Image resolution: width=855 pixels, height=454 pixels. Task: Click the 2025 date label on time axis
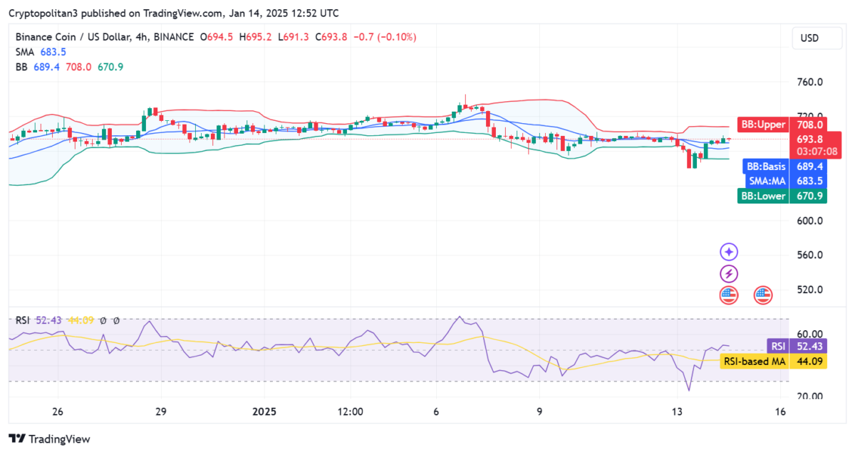(x=264, y=411)
